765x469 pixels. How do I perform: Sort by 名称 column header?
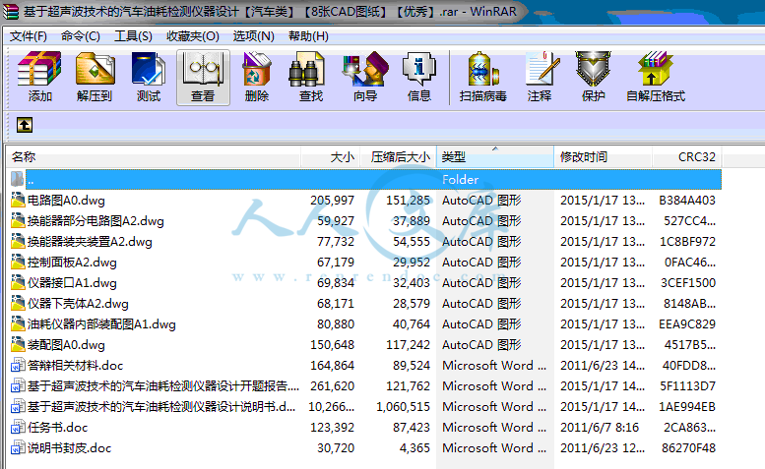[x=154, y=156]
